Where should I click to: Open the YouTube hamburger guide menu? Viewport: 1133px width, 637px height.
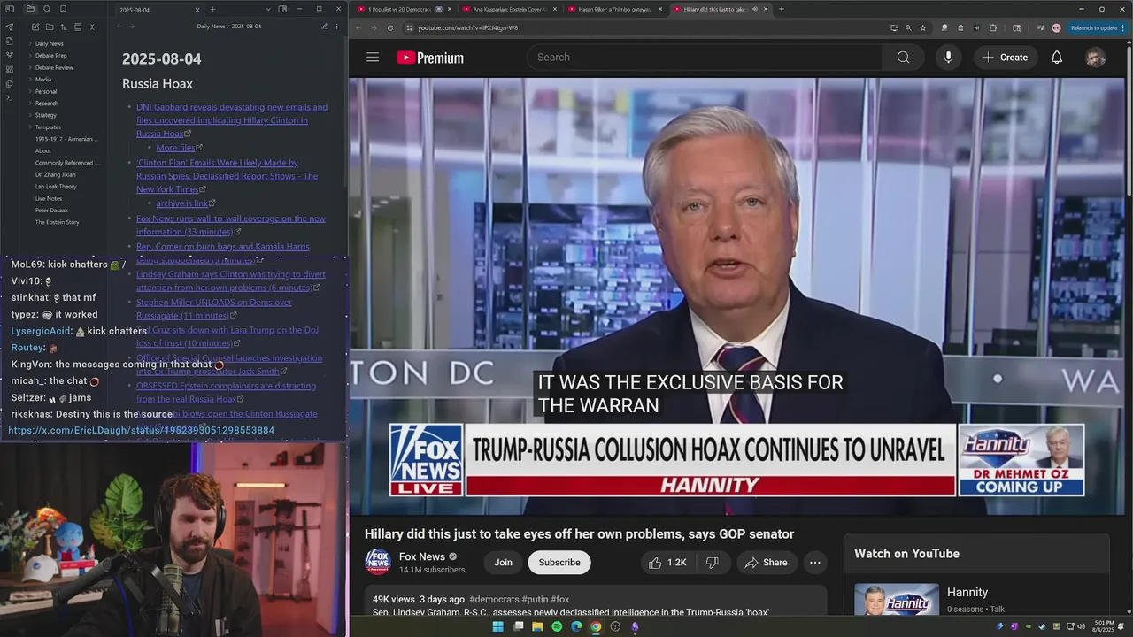pos(373,58)
